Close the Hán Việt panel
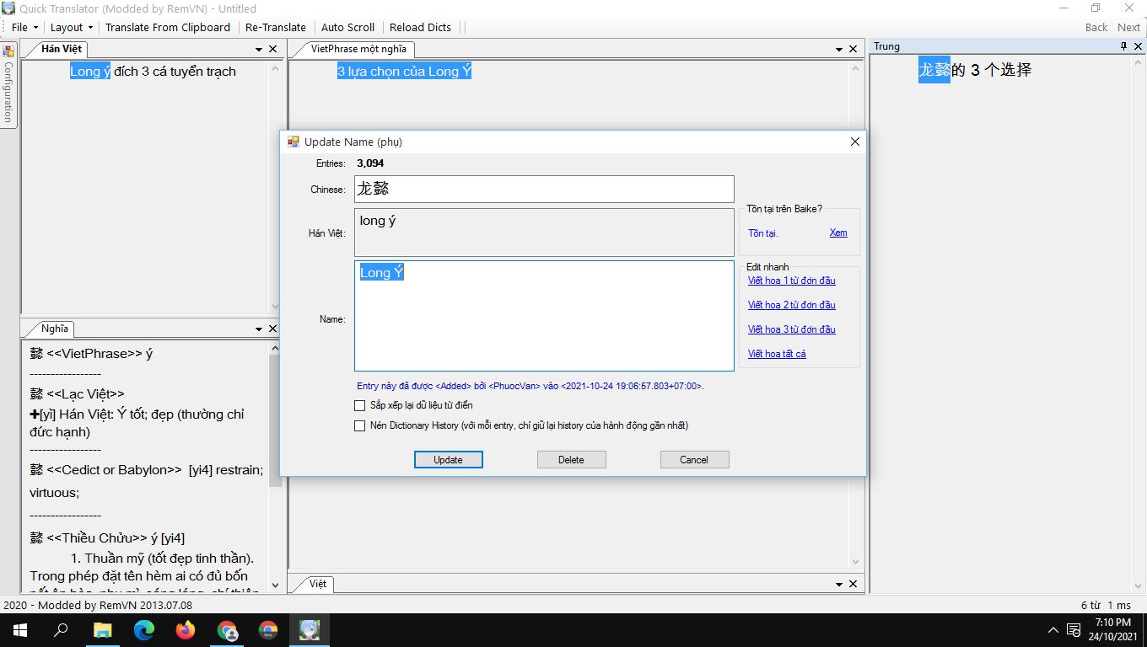Image resolution: width=1147 pixels, height=647 pixels. tap(272, 50)
